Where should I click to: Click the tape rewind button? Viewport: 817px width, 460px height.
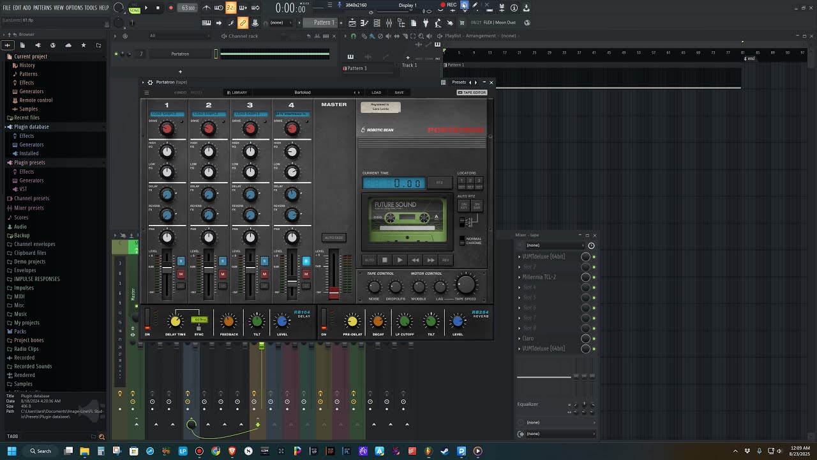point(416,260)
